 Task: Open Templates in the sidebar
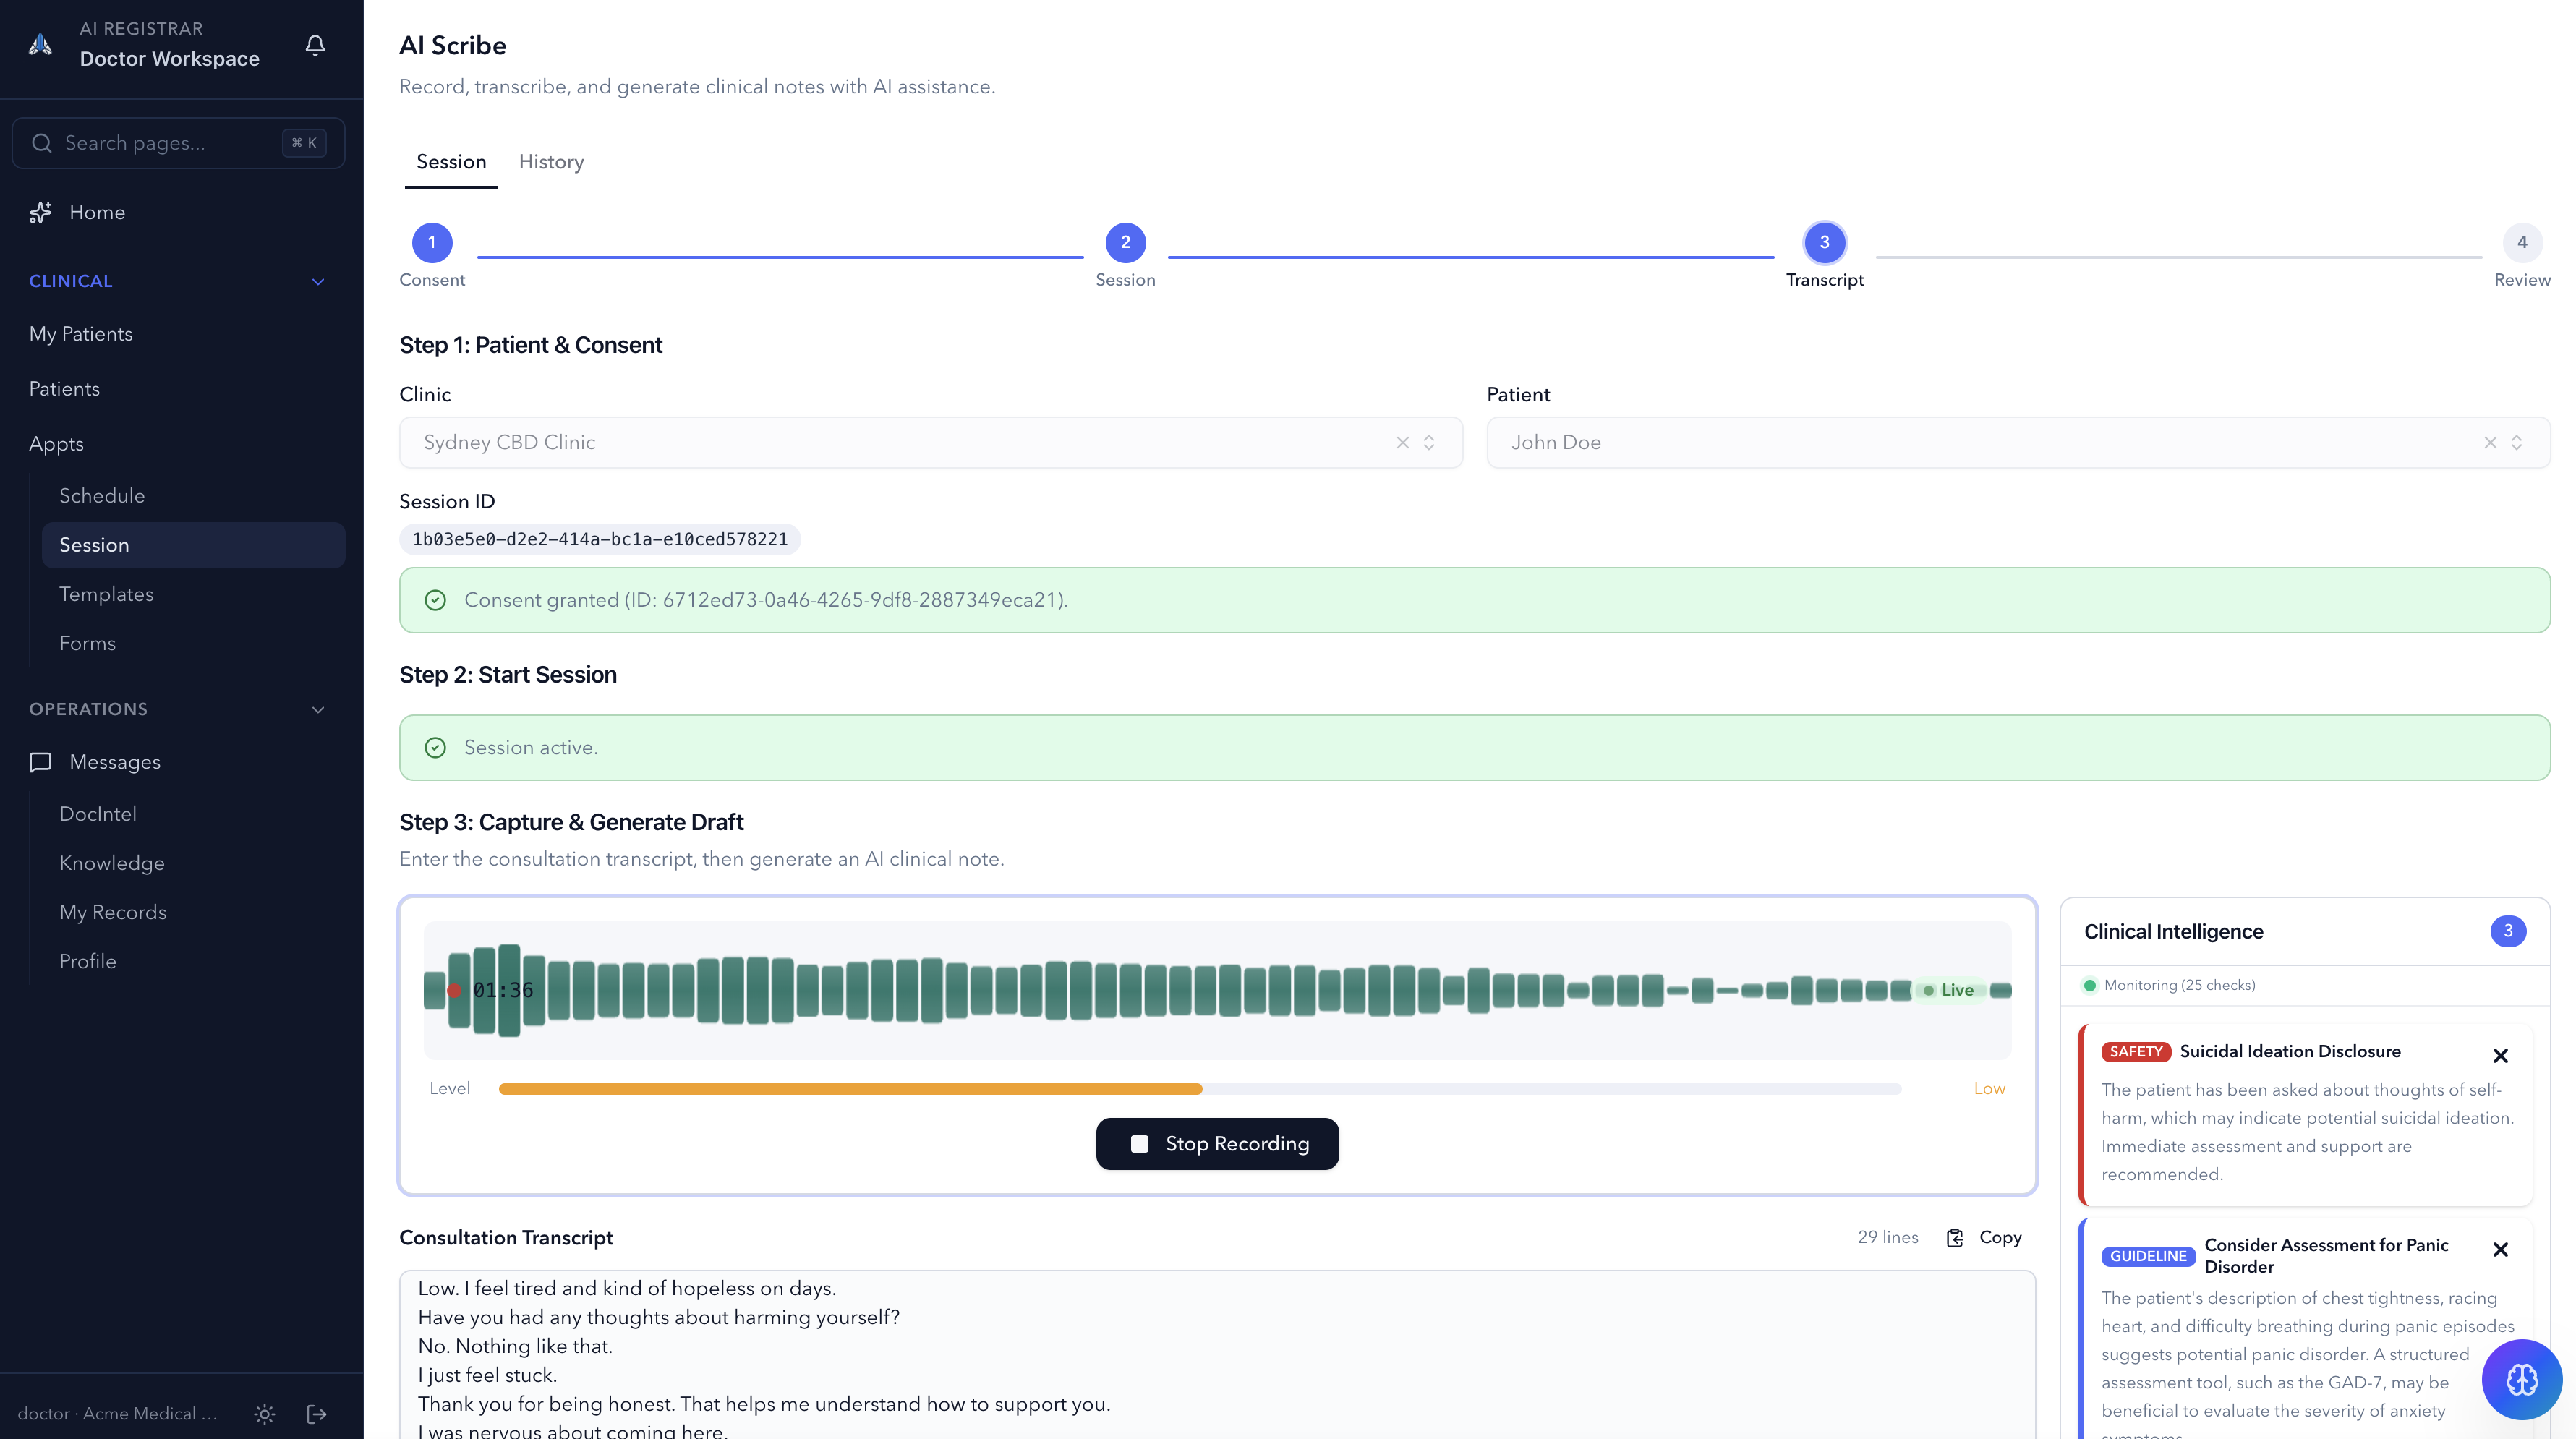(x=106, y=594)
